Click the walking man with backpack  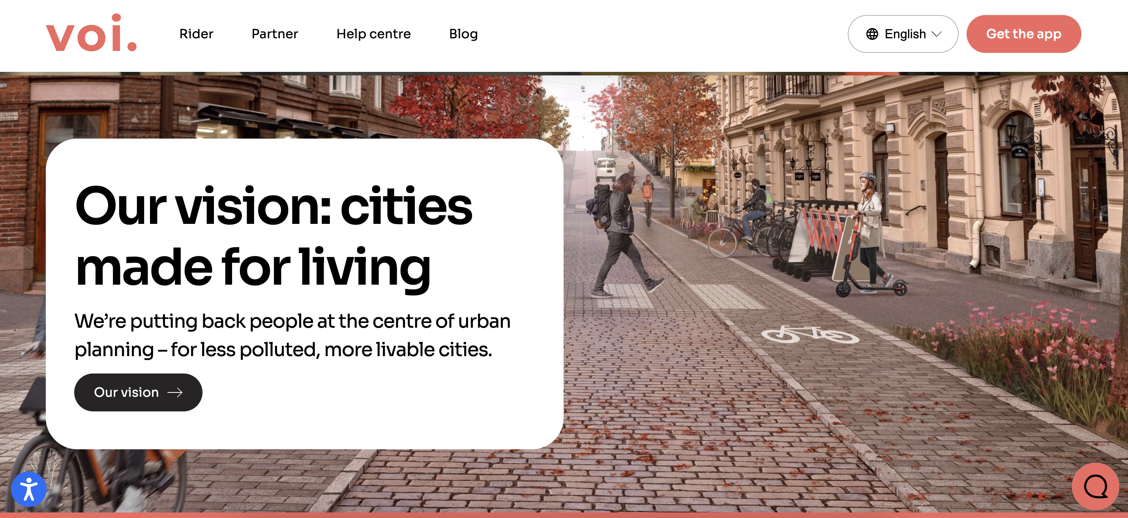622,234
